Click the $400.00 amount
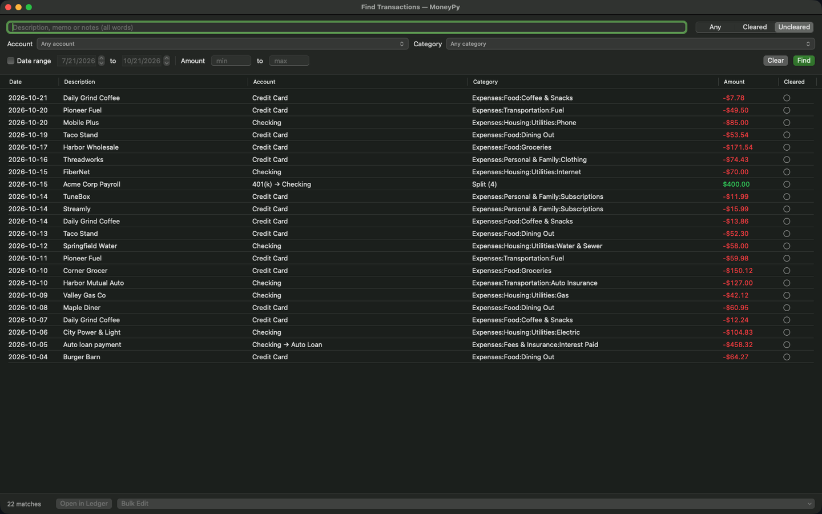This screenshot has height=514, width=822. pos(736,184)
